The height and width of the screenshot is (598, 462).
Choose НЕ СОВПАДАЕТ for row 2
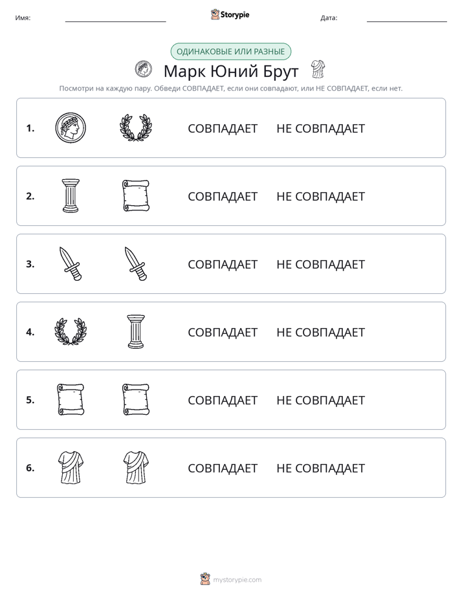pyautogui.click(x=320, y=196)
